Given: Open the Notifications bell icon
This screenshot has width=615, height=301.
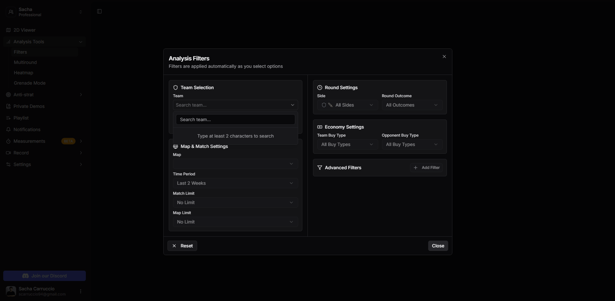Looking at the screenshot, I should (8, 130).
